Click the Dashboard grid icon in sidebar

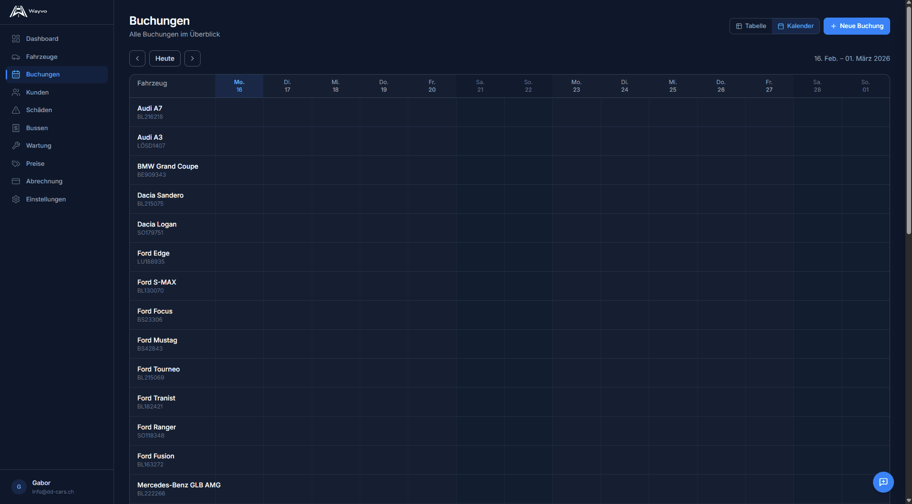click(16, 39)
